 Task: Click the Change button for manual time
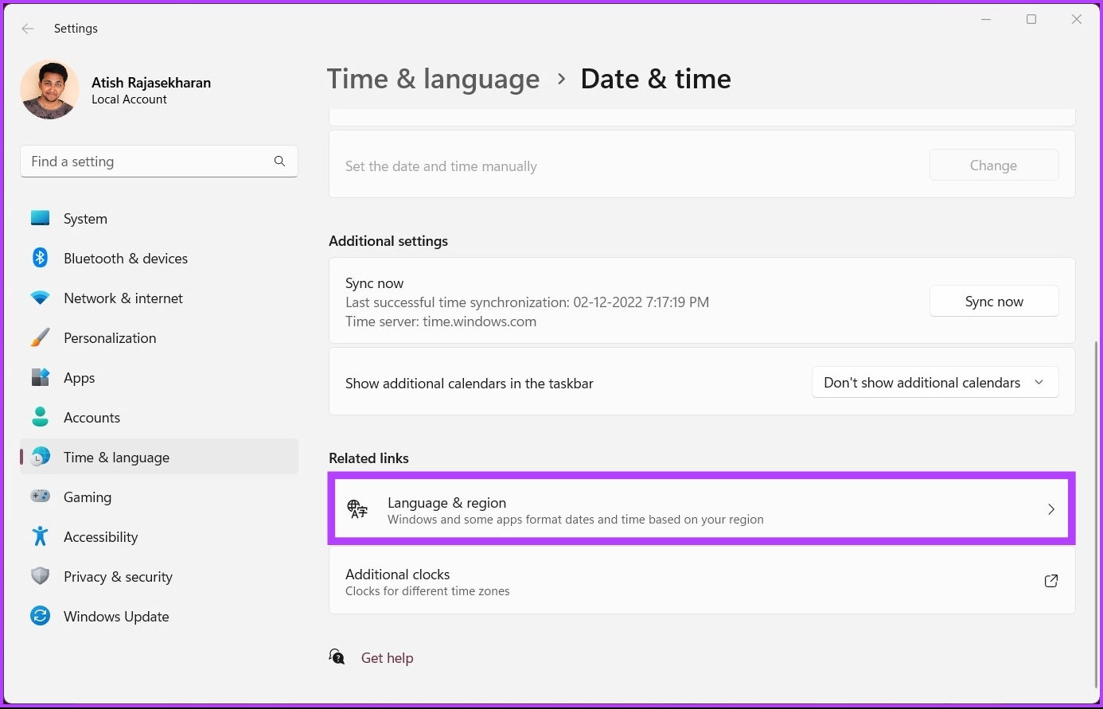[993, 165]
